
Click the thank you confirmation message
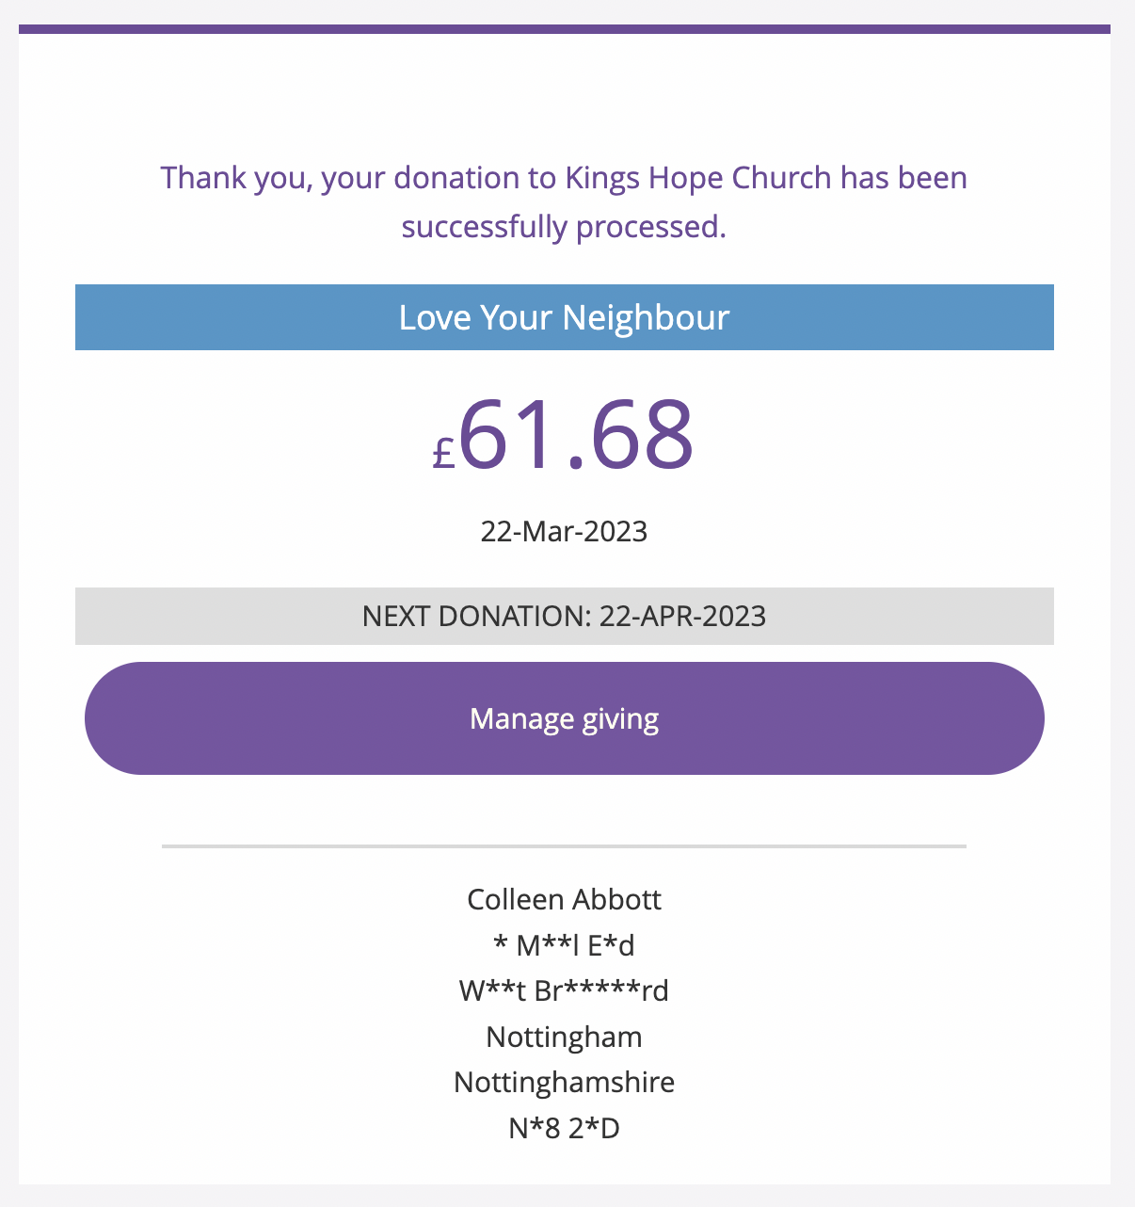point(564,201)
